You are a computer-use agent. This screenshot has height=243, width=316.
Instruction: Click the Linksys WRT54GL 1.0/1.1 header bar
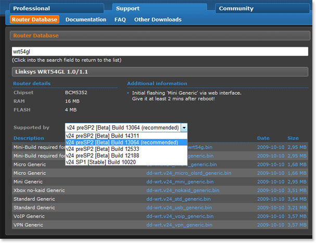point(160,72)
